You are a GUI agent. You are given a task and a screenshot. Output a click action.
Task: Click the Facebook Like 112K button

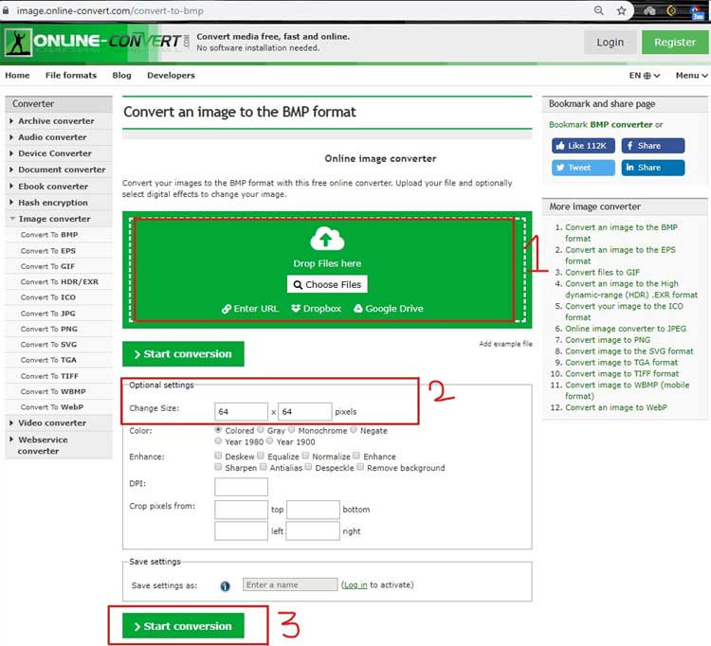(x=583, y=146)
